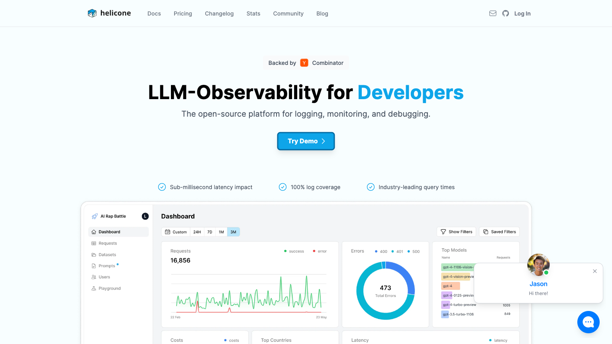Click the Helicone logo icon
This screenshot has height=344, width=612.
pos(92,13)
